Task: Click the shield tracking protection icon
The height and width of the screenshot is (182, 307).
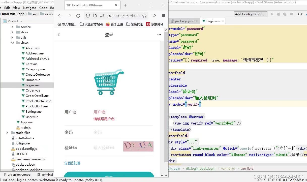Action: (x=88, y=16)
